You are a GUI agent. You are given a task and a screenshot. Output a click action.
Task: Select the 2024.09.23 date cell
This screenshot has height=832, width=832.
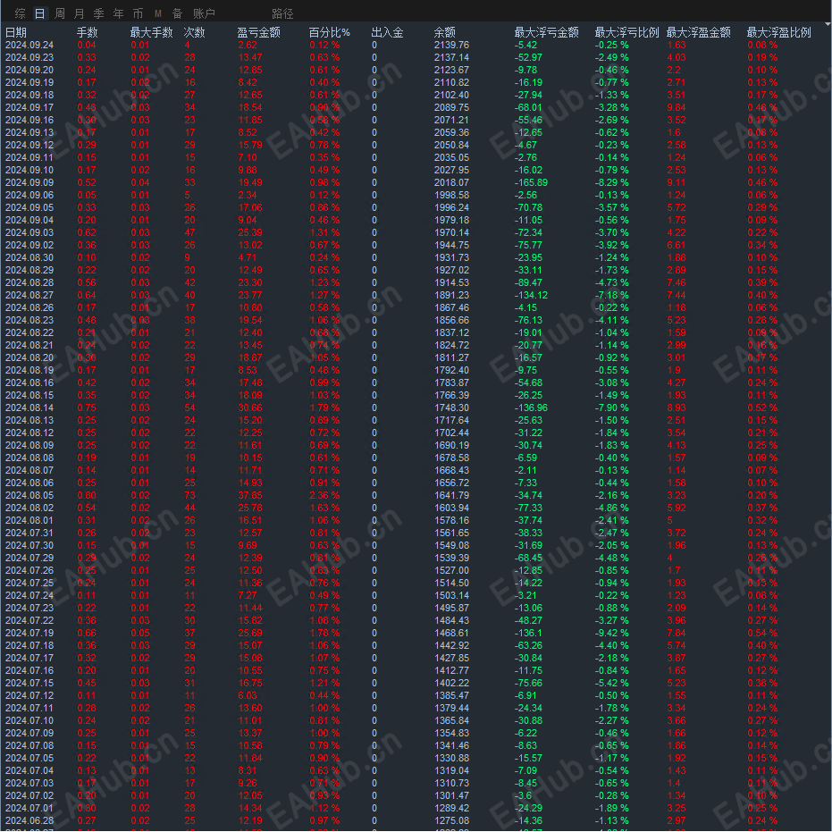pyautogui.click(x=29, y=57)
